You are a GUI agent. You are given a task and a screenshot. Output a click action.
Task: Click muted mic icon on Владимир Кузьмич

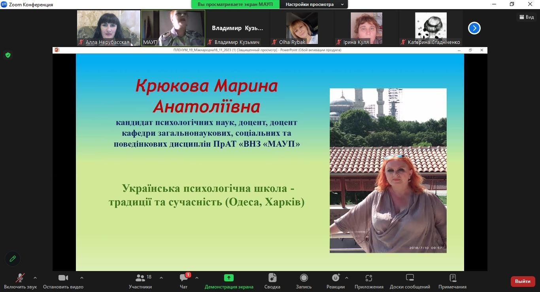(x=210, y=42)
